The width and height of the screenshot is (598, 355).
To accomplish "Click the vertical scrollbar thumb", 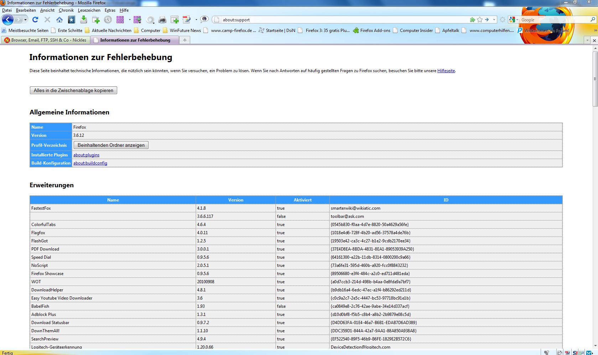I will click(x=595, y=79).
